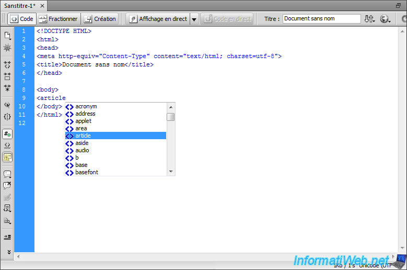Click the Remove Comment icon

(7, 185)
